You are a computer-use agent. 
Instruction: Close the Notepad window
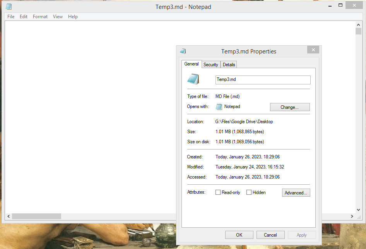pos(354,5)
